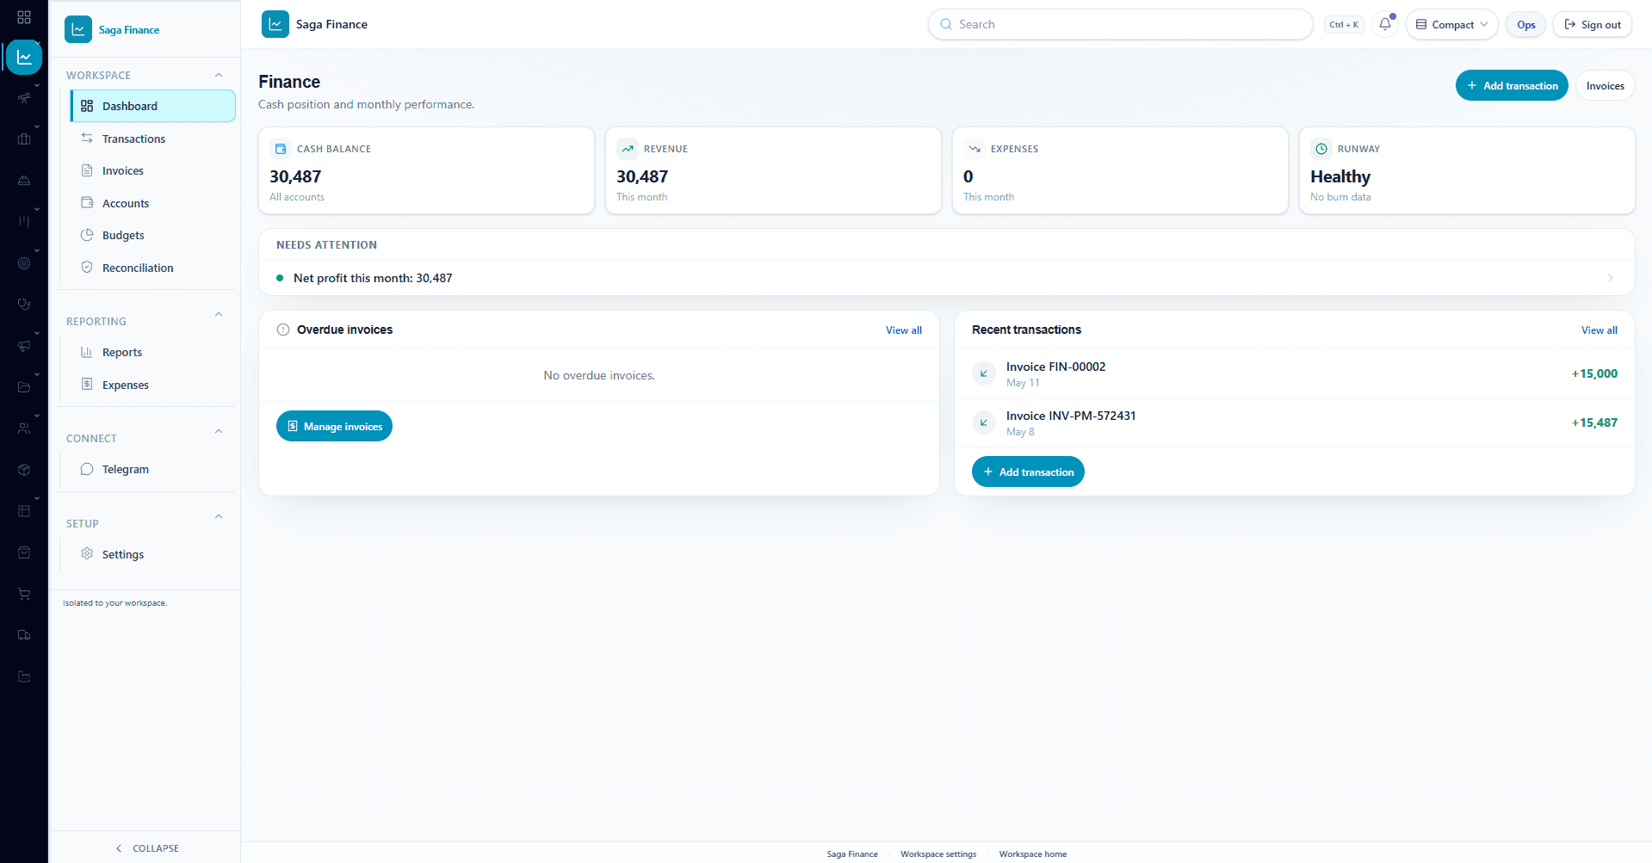The height and width of the screenshot is (863, 1652).
Task: View all recent transactions
Action: pos(1599,330)
